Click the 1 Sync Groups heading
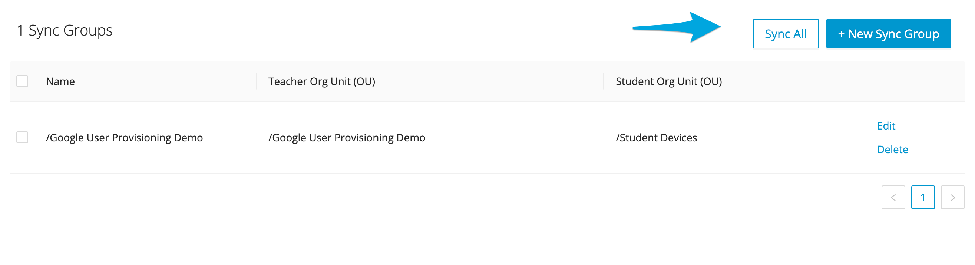This screenshot has width=975, height=265. point(65,31)
